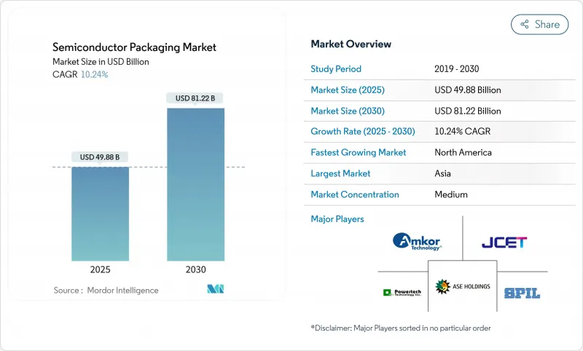Image resolution: width=583 pixels, height=351 pixels.
Task: Click the Semiconductor Packaging Market chart title
Action: [134, 47]
